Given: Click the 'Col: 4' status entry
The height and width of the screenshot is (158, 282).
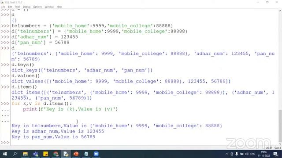Looking at the screenshot, I should [278, 148].
